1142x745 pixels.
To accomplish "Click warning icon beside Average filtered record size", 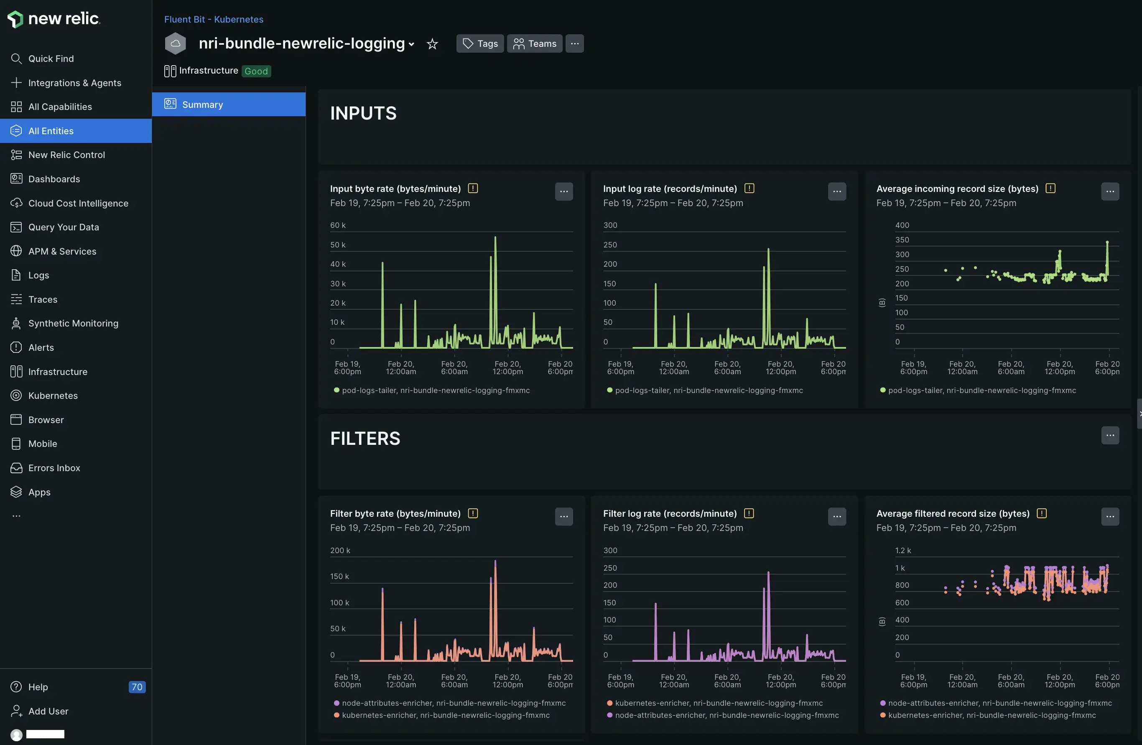I will click(x=1041, y=513).
